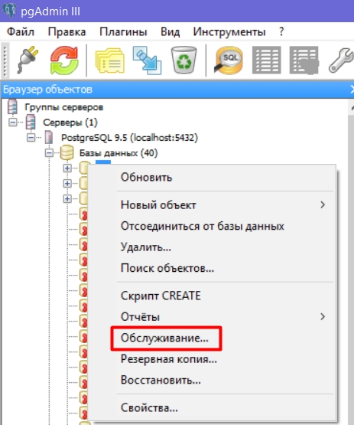This screenshot has width=354, height=425.
Task: Open the Инструменты menu
Action: point(229,31)
